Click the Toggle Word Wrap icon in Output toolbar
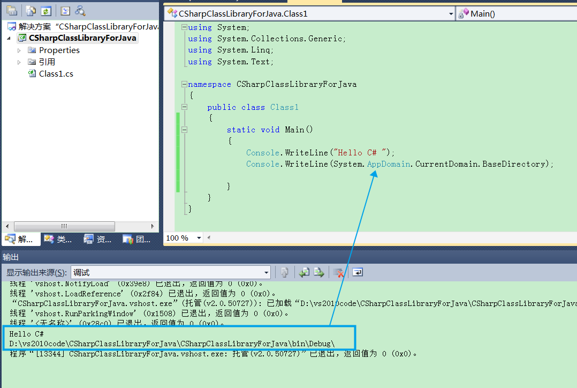This screenshot has width=577, height=388. [x=358, y=272]
